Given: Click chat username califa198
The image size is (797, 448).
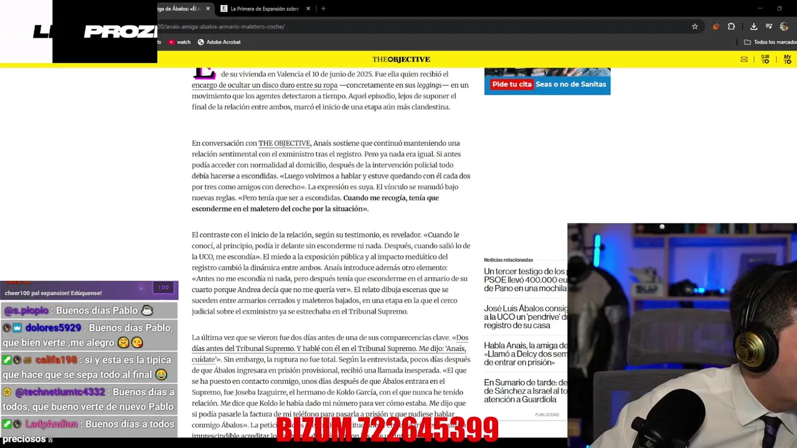Looking at the screenshot, I should tap(56, 360).
